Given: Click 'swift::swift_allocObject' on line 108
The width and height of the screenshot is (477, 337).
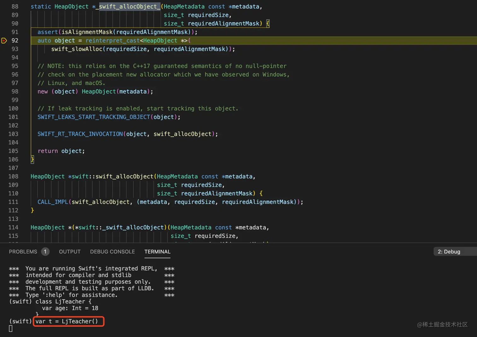Looking at the screenshot, I should [x=112, y=177].
